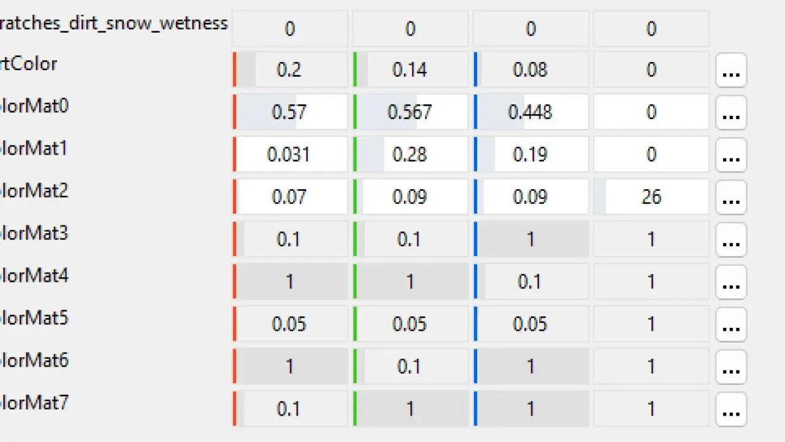Open color picker button for rtColor row
Image resolution: width=785 pixels, height=442 pixels.
point(730,70)
